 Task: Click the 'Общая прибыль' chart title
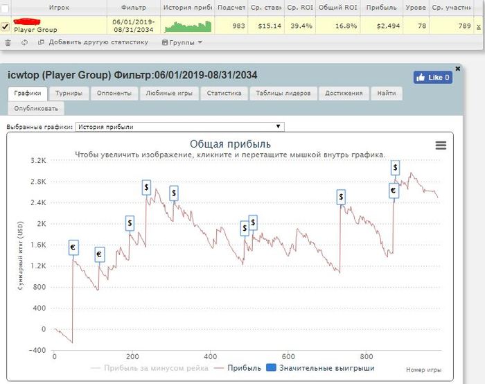(230, 144)
